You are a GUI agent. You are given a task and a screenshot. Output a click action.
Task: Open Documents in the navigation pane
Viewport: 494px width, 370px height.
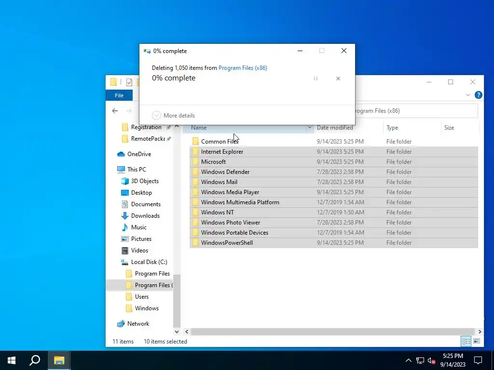point(146,204)
